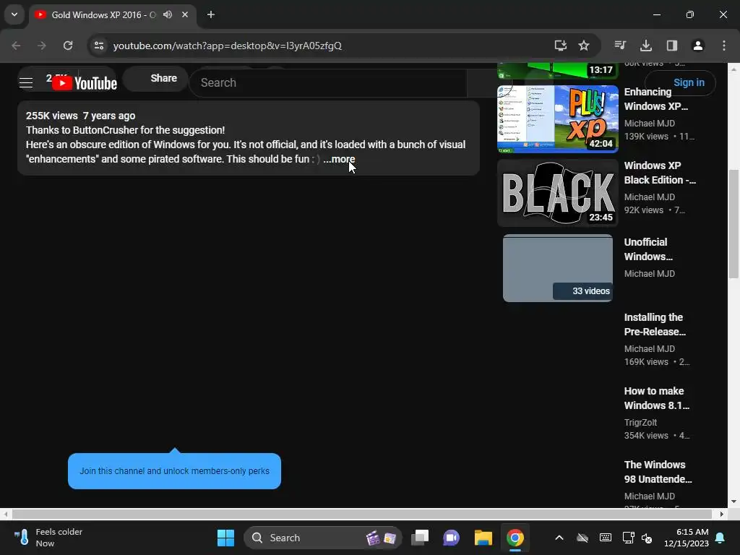Open the Windows Start menu
The image size is (740, 555).
point(225,538)
